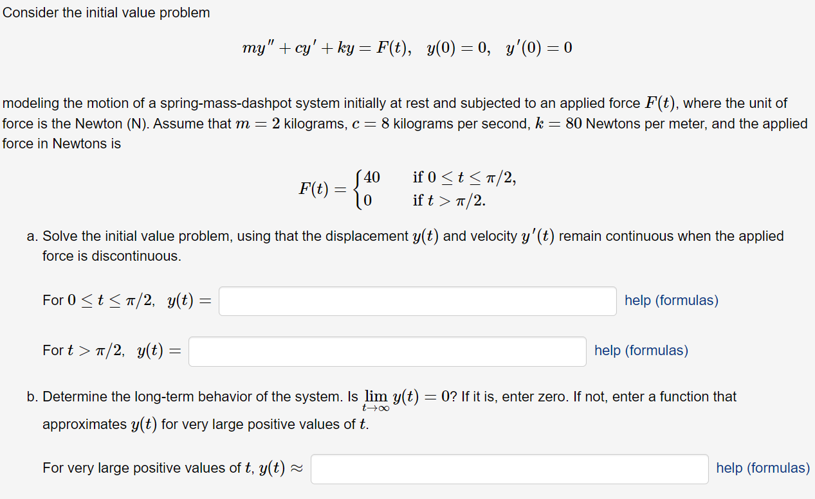Access formula help for the limit question

[762, 468]
